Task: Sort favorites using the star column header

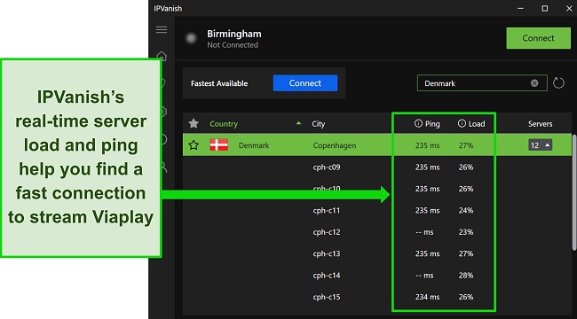Action: tap(194, 123)
